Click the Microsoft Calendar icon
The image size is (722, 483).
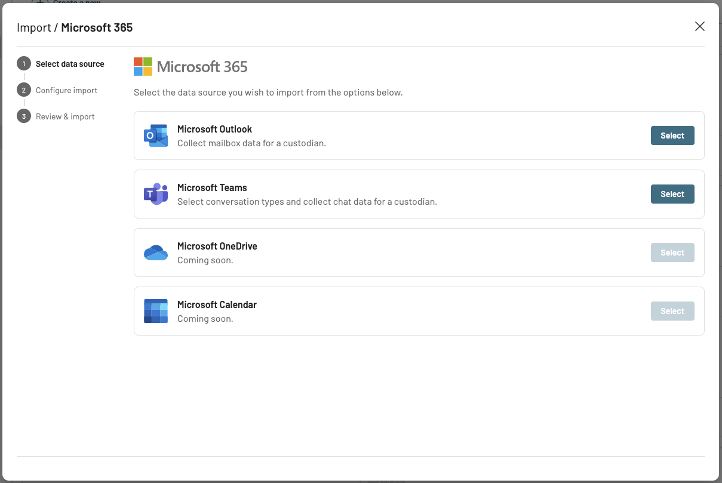click(x=156, y=311)
